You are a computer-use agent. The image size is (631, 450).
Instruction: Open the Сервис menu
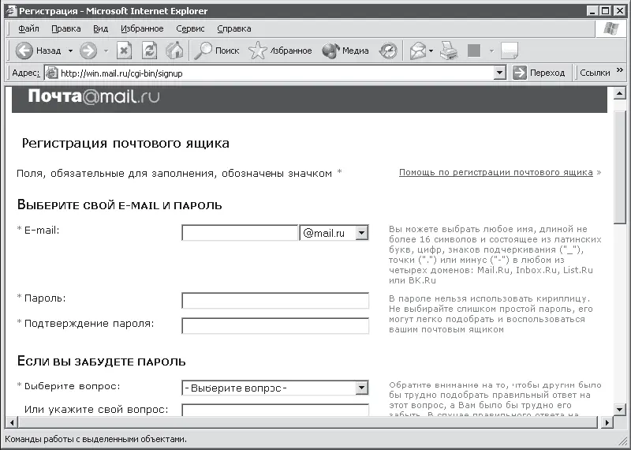coord(190,28)
